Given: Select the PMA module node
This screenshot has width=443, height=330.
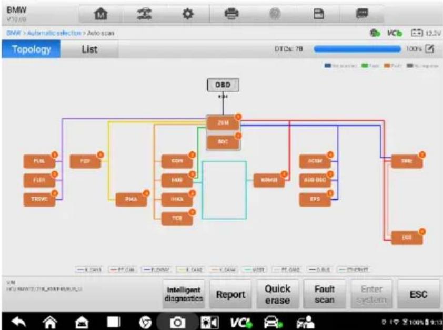Looking at the screenshot, I should point(131,199).
